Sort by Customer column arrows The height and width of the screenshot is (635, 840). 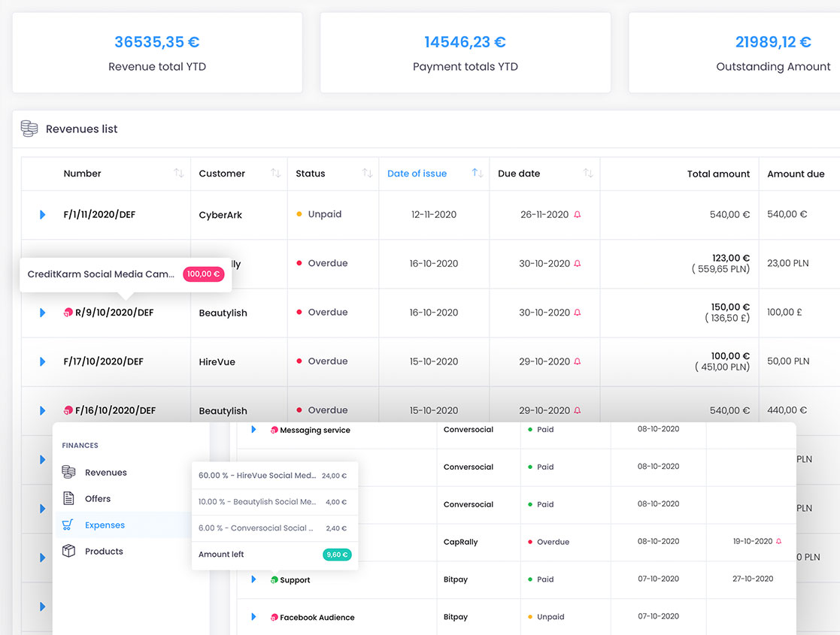click(x=276, y=173)
